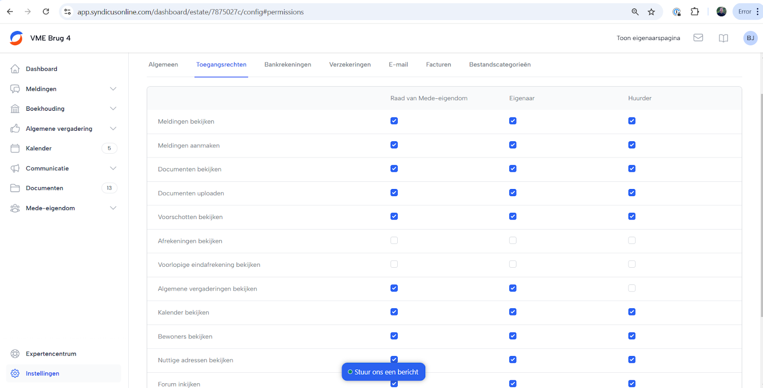763x388 pixels.
Task: Switch to the Bankrekeningen tab
Action: [288, 64]
